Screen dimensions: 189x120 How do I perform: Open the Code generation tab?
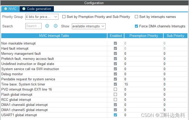click(x=37, y=9)
